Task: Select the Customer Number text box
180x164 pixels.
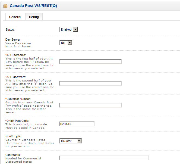Action: click(90, 105)
